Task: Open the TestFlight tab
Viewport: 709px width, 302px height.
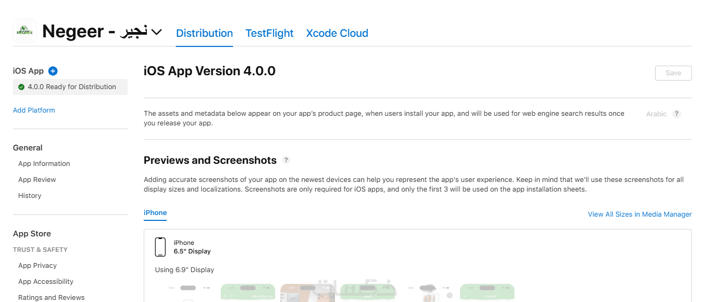Action: tap(269, 33)
